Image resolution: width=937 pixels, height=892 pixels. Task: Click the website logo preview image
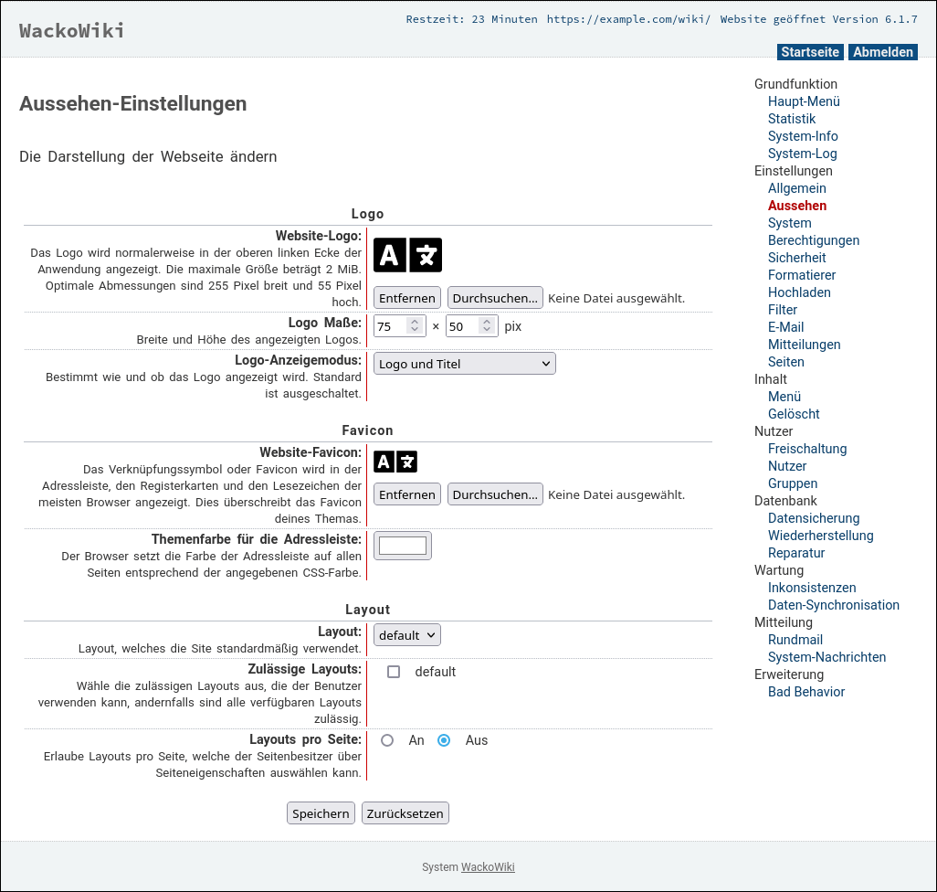pyautogui.click(x=407, y=255)
